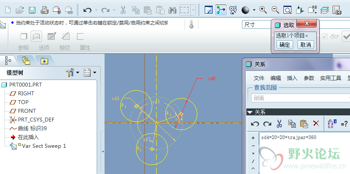Print the active object

[45, 10]
